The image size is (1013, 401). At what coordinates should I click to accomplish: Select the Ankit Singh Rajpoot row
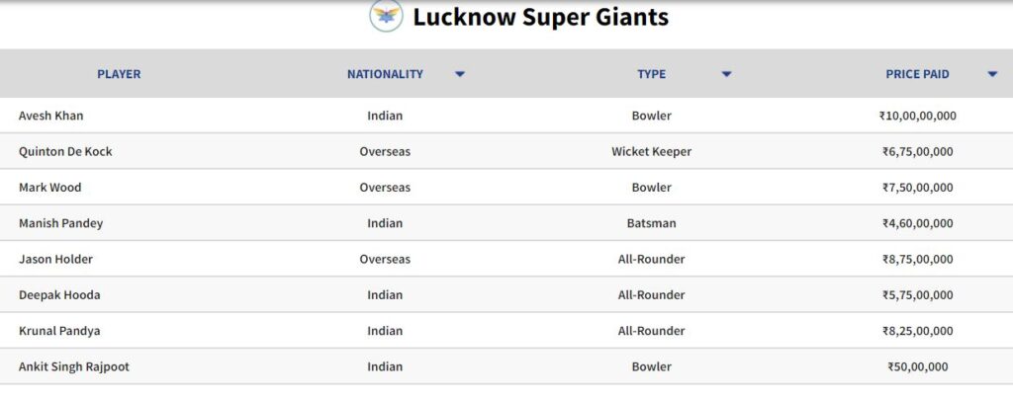pos(506,366)
